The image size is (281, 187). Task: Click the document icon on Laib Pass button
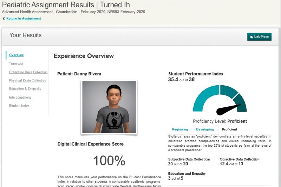(x=251, y=37)
